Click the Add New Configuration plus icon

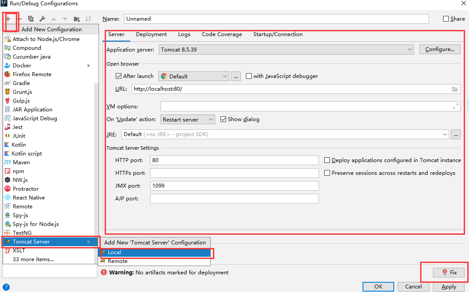pyautogui.click(x=8, y=19)
